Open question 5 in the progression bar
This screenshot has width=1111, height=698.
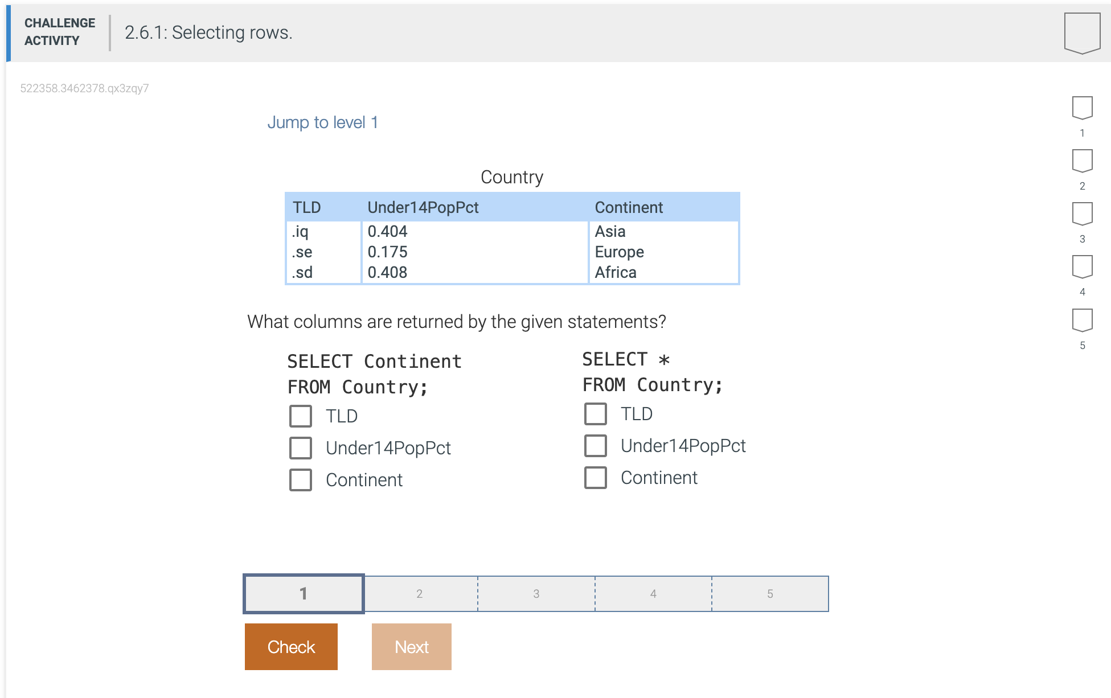[x=770, y=593]
